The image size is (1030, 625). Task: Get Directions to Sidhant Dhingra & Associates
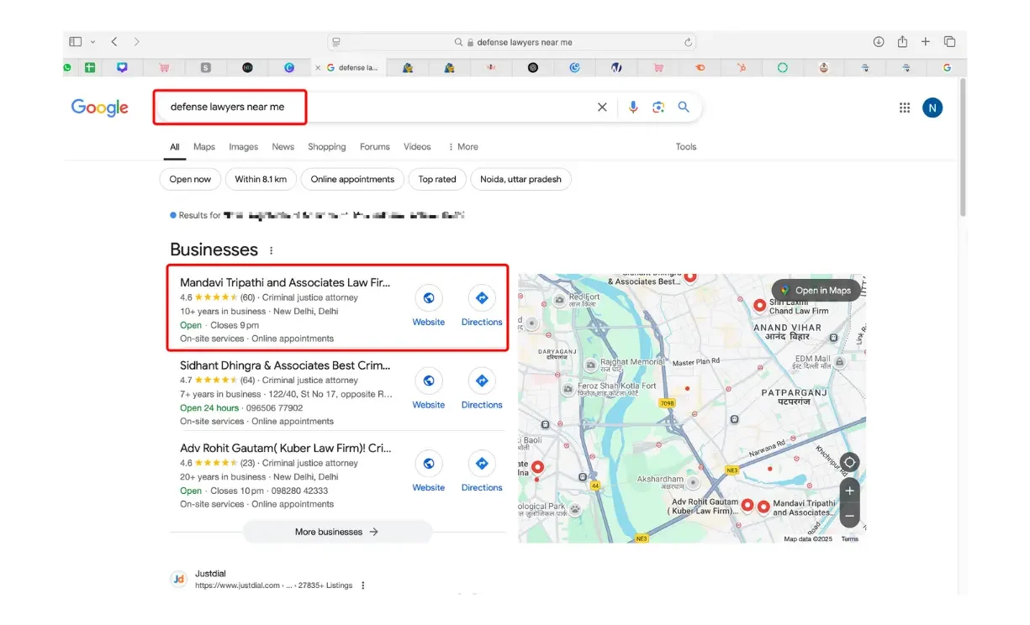(482, 381)
